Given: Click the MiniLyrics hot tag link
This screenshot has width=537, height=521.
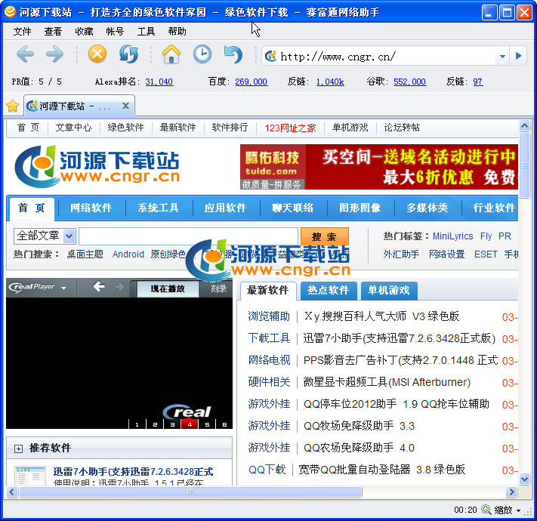Looking at the screenshot, I should coord(452,236).
